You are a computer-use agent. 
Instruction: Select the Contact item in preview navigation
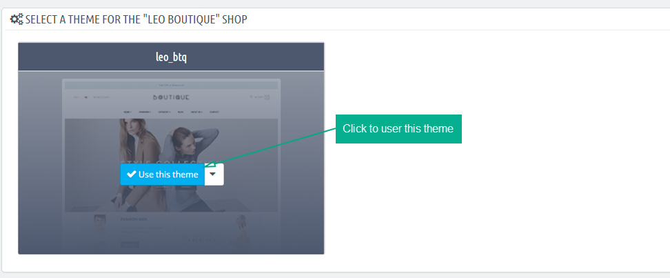coord(214,112)
